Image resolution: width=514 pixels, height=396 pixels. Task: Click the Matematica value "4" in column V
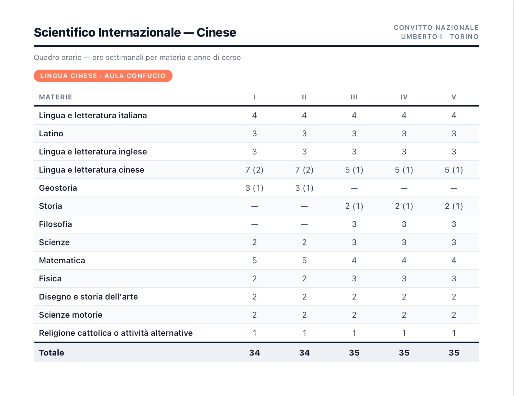454,261
